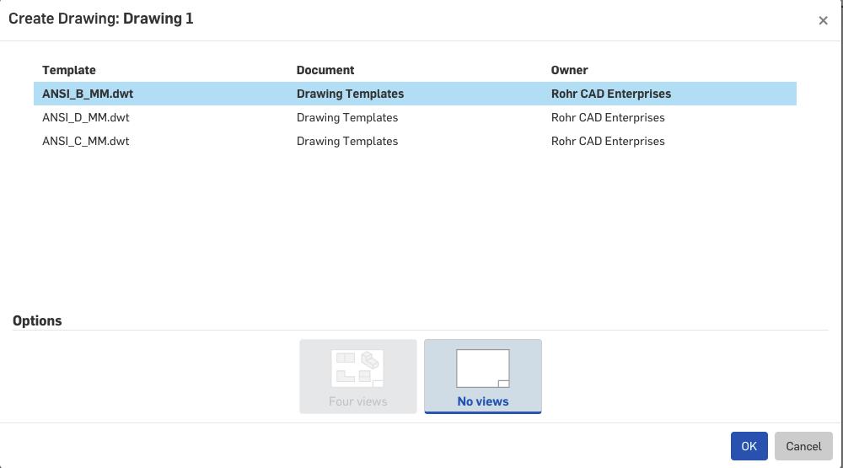Click Drawing Templates in the ANSI_B_MM row
Screen dimensions: 843x468
pyautogui.click(x=350, y=94)
